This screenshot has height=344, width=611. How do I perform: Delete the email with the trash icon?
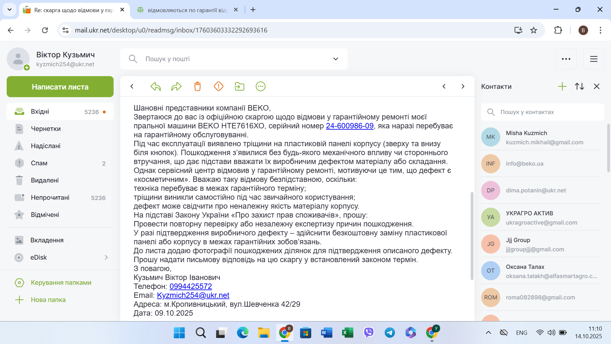[197, 87]
